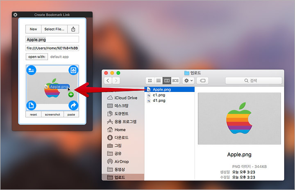This screenshot has width=295, height=190.
Task: Maximize Finder window with green button
Action: coord(118,73)
